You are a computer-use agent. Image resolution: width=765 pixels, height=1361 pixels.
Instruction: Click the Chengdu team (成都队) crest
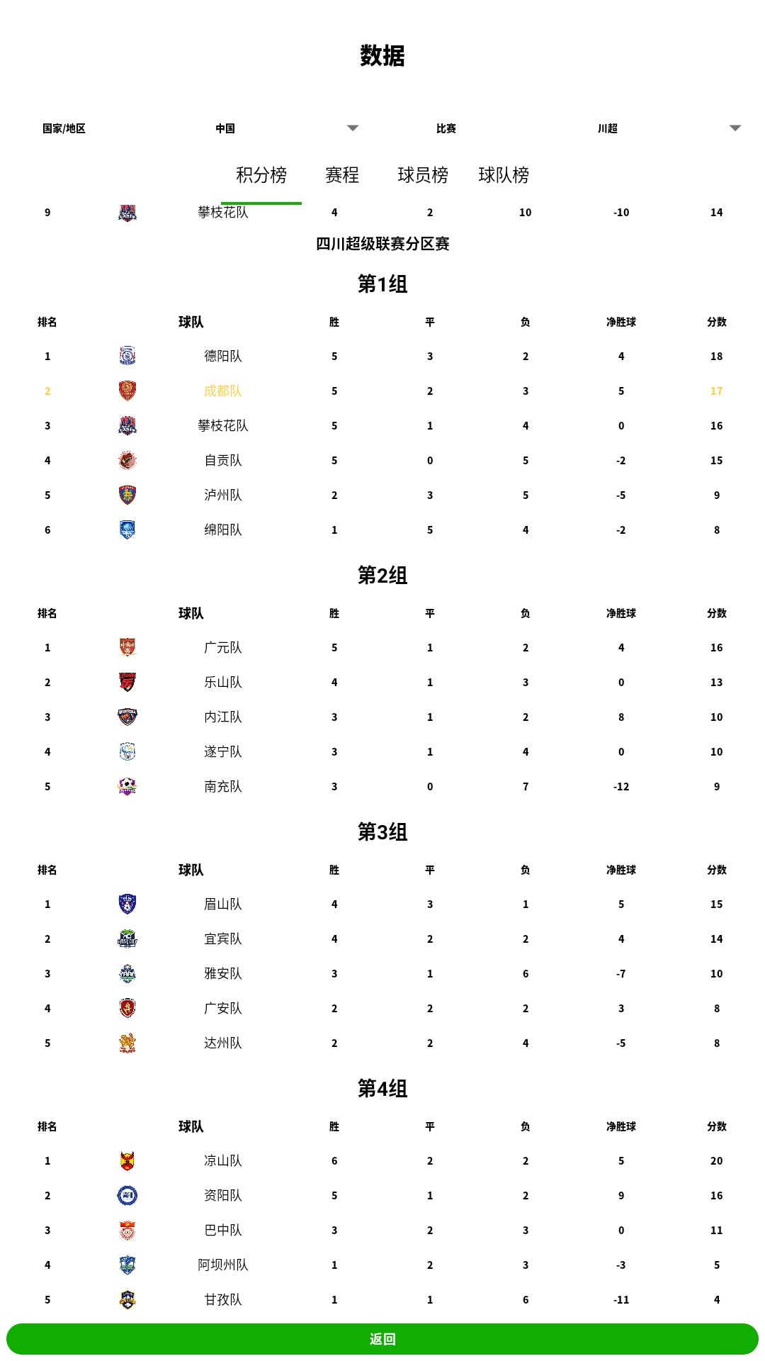pos(127,391)
